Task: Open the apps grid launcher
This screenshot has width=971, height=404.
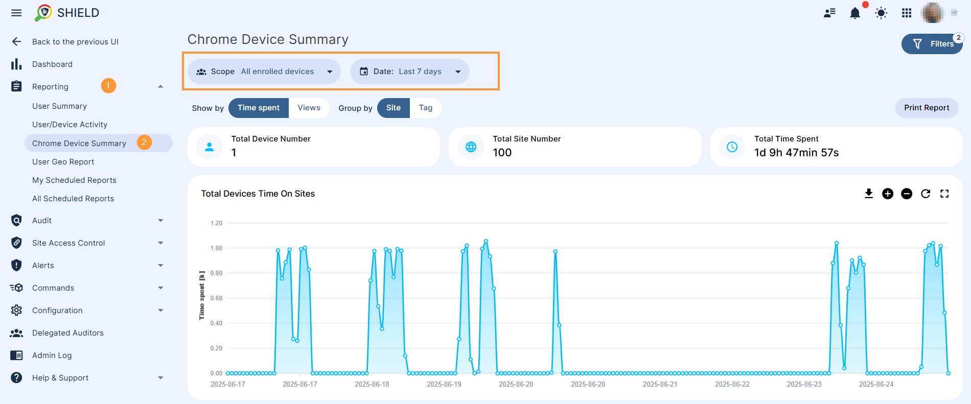Action: (907, 13)
